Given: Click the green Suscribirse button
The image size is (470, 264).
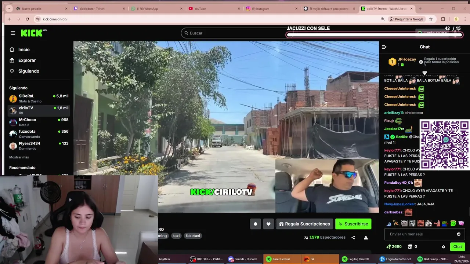Looking at the screenshot, I should (353, 224).
